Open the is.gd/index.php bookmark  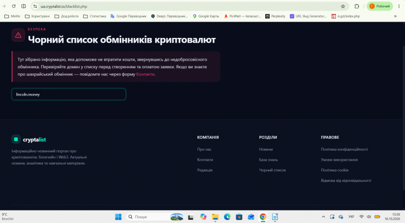345,16
